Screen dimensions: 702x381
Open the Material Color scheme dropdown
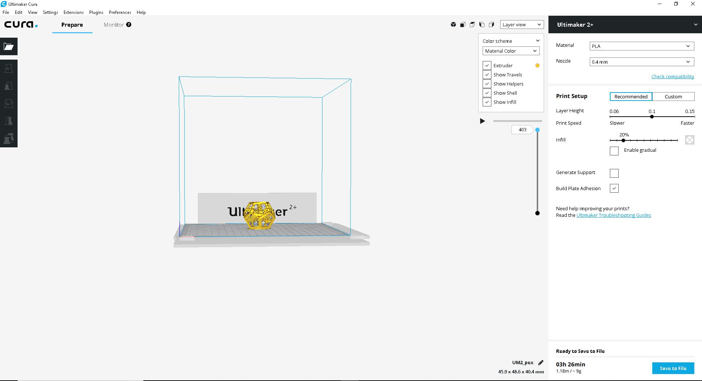(x=511, y=51)
